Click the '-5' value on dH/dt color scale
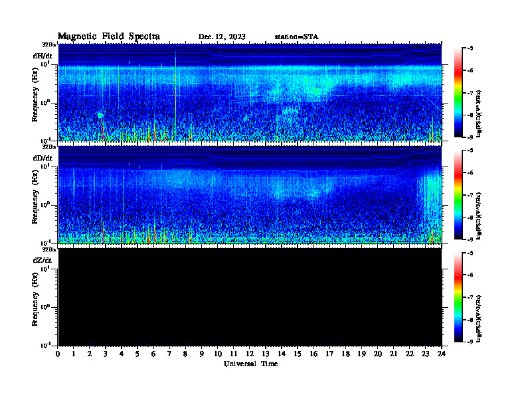The width and height of the screenshot is (526, 406). [470, 48]
